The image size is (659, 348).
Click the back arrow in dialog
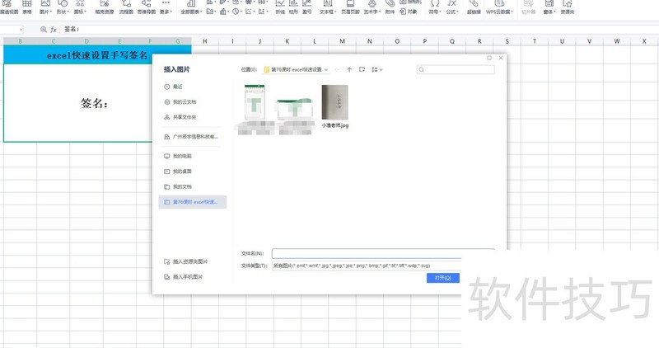pos(337,70)
